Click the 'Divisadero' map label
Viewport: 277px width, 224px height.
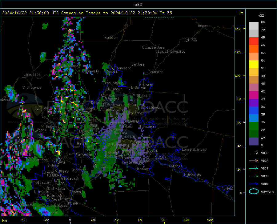coord(150,108)
